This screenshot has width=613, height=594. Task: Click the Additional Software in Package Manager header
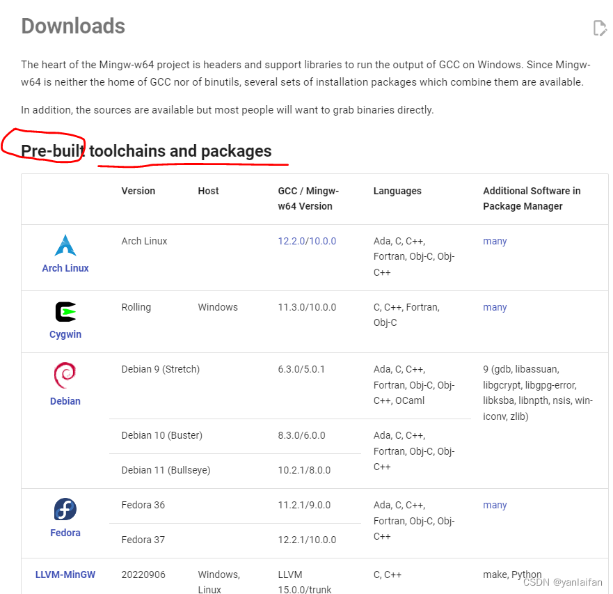[532, 198]
